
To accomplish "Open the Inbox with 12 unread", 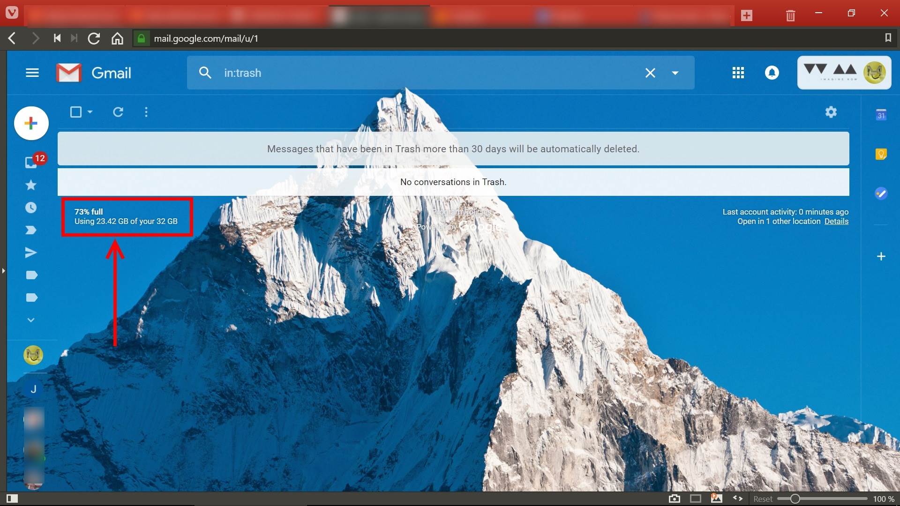I will click(x=31, y=162).
